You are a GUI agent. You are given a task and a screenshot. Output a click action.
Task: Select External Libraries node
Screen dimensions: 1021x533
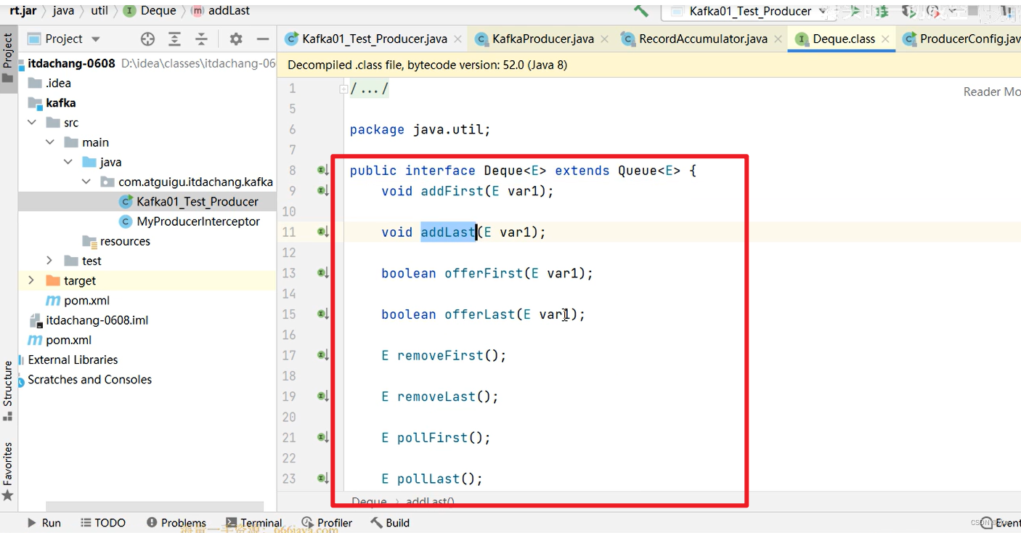coord(73,359)
